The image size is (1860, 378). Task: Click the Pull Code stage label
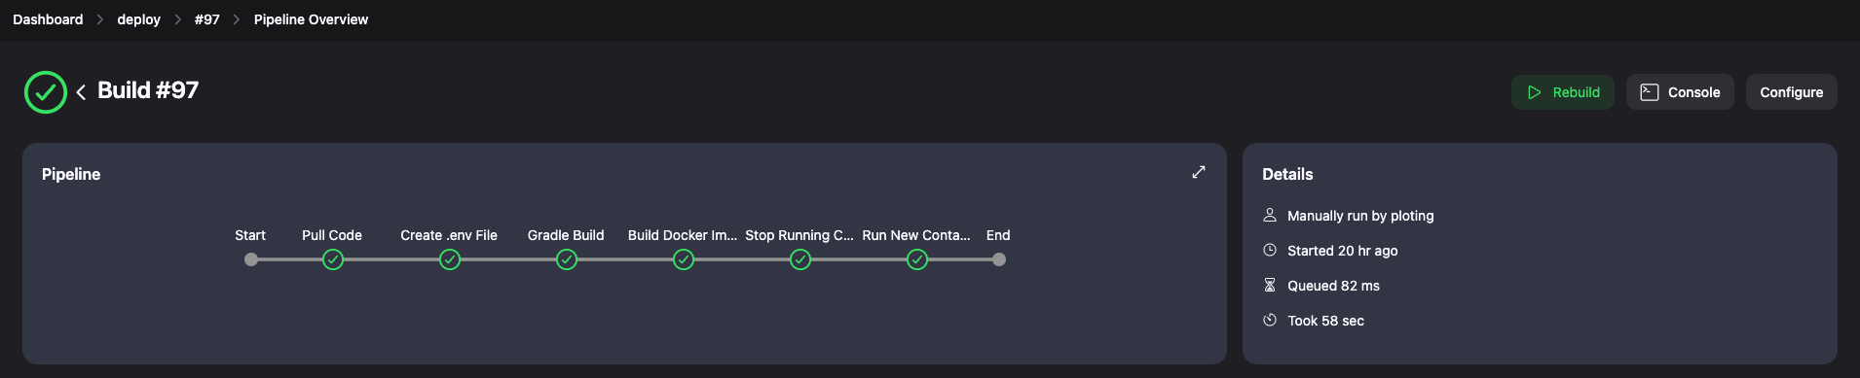tap(332, 235)
